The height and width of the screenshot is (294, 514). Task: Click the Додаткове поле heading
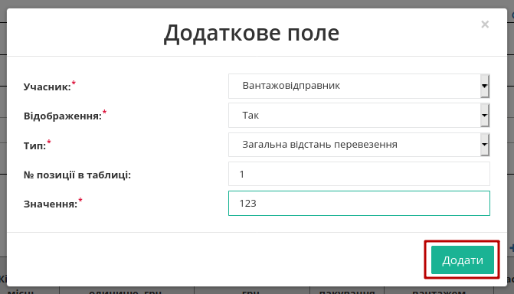[251, 33]
